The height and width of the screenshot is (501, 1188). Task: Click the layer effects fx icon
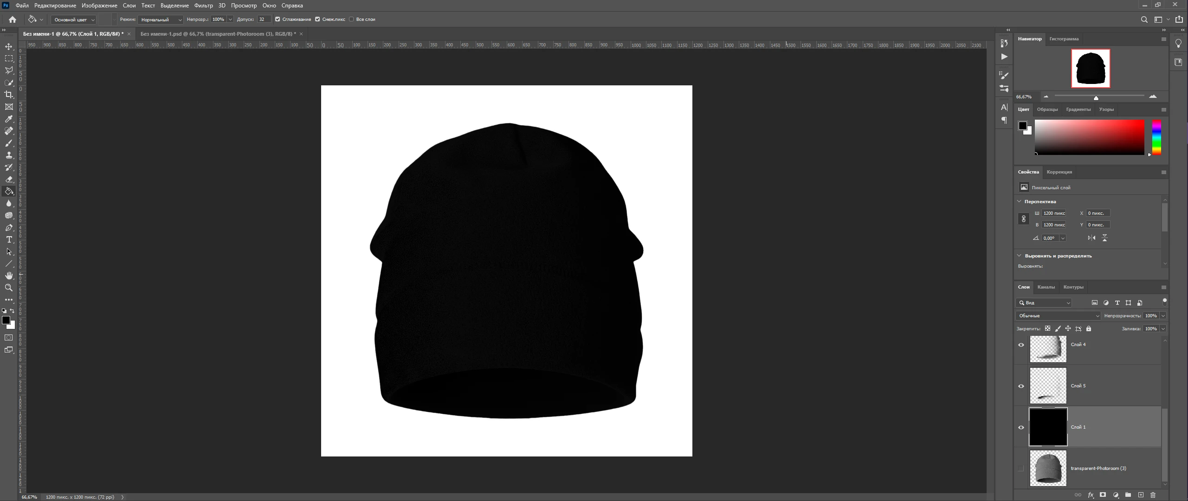[1091, 495]
